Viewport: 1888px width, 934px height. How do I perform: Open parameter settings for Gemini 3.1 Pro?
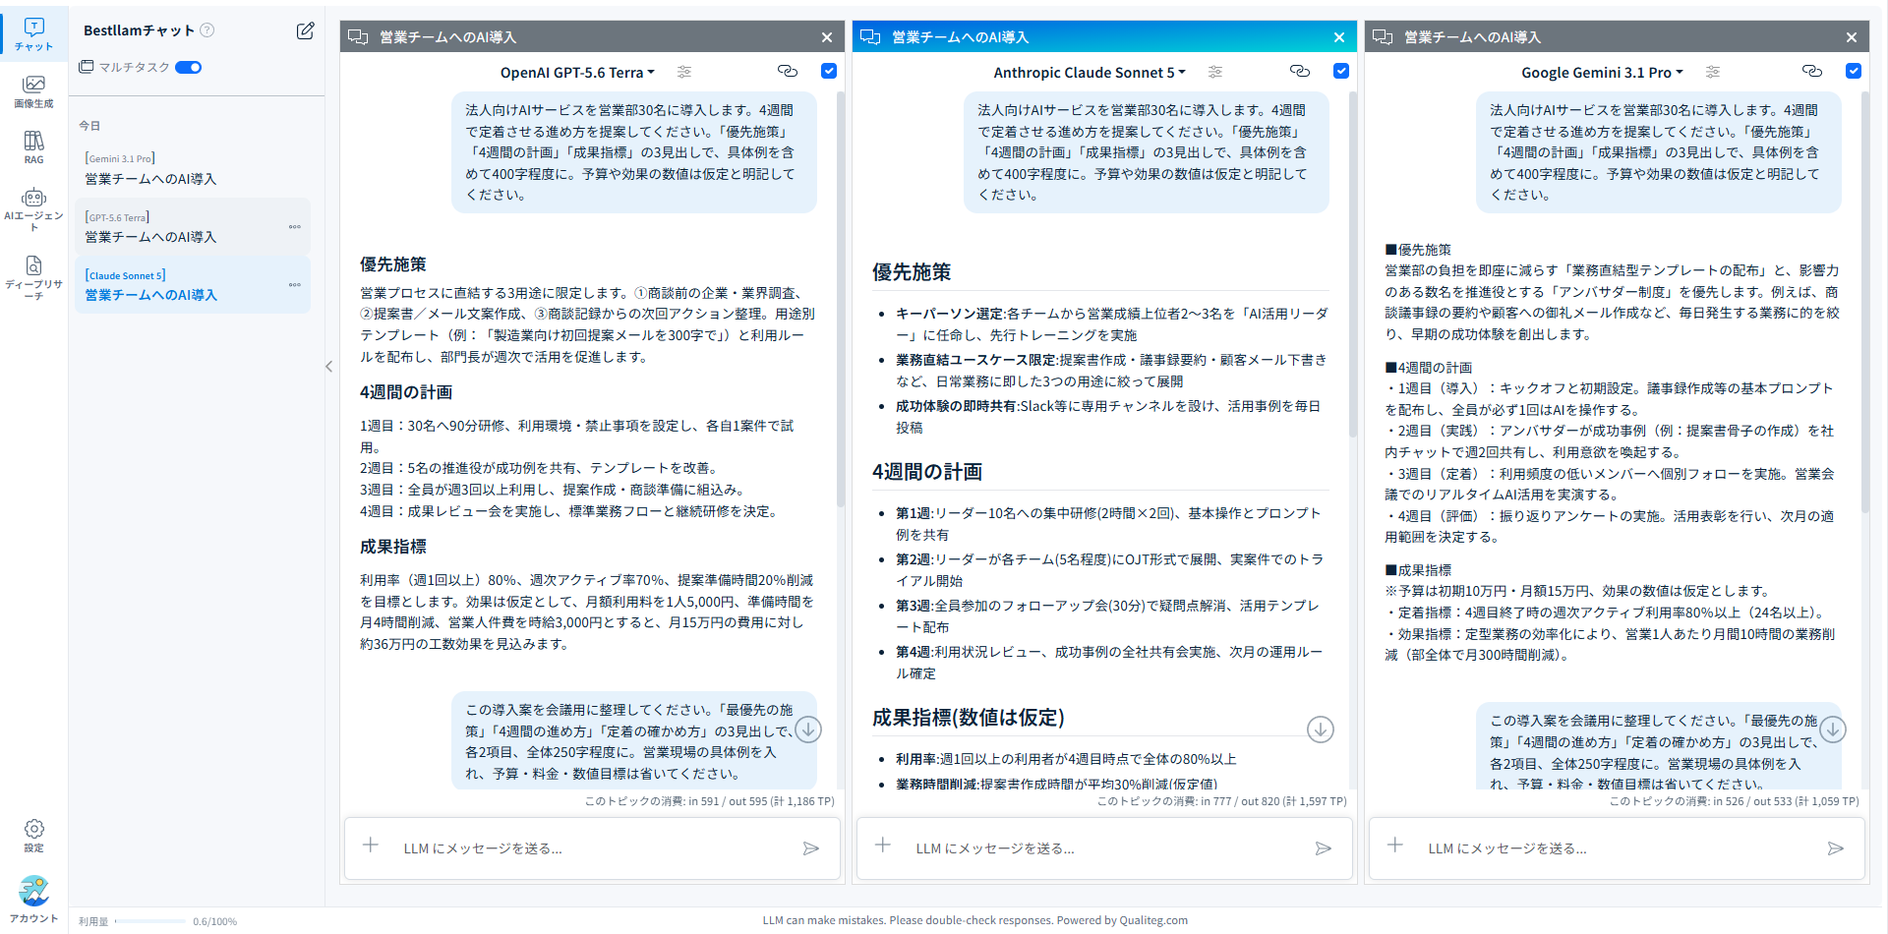click(1713, 72)
